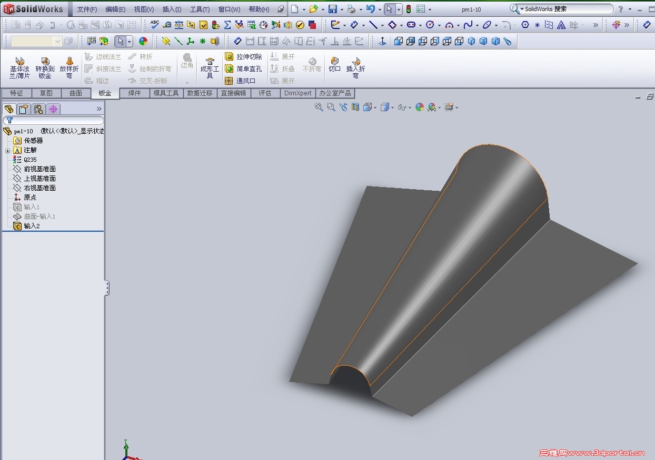Open the DimXpertManager panel tab
Image resolution: width=655 pixels, height=460 pixels.
click(53, 109)
